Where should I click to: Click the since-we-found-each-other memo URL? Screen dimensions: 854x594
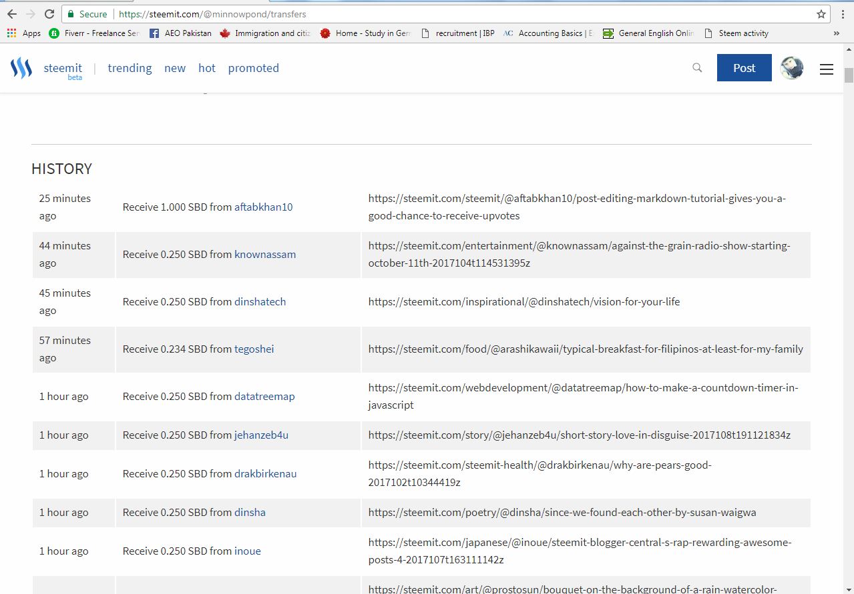[x=562, y=513]
